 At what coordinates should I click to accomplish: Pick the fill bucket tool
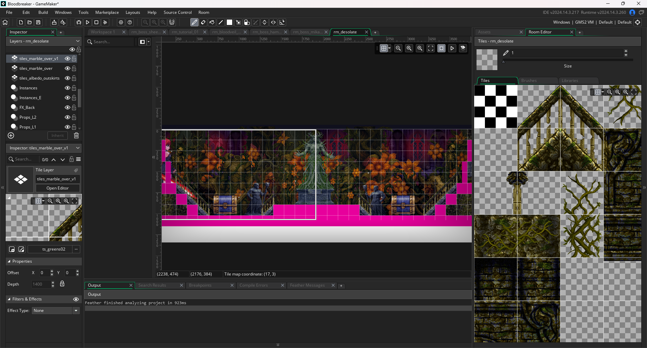(212, 22)
